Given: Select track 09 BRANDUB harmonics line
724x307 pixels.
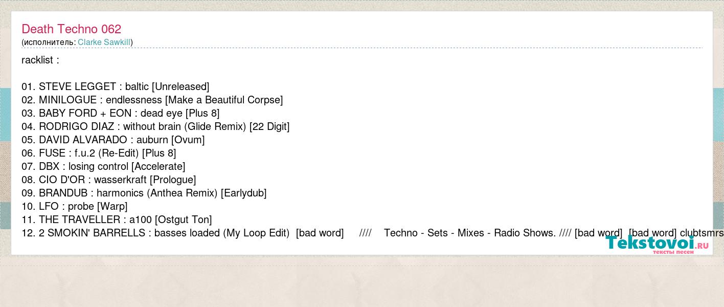Looking at the screenshot, I should (144, 193).
